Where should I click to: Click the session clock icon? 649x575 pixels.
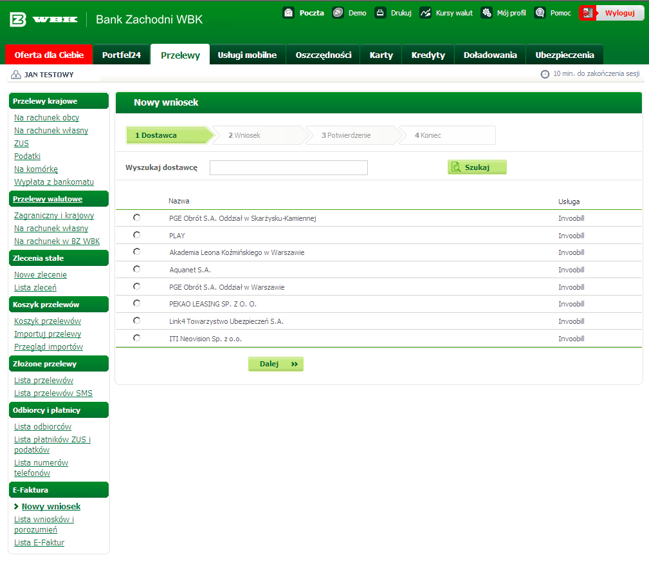tap(545, 74)
